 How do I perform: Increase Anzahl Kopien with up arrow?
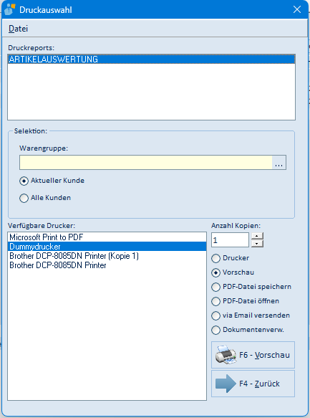tap(257, 236)
